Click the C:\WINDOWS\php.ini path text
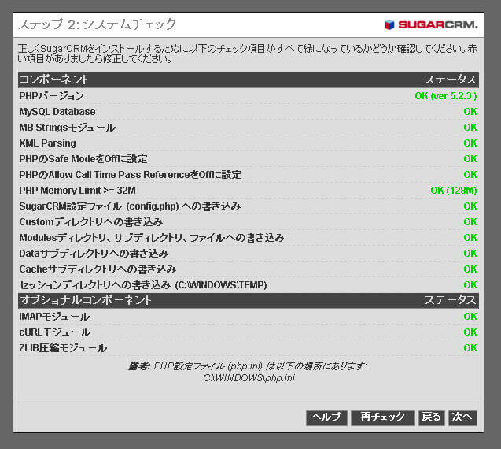Screen dimensions: 501x449 coord(248,378)
